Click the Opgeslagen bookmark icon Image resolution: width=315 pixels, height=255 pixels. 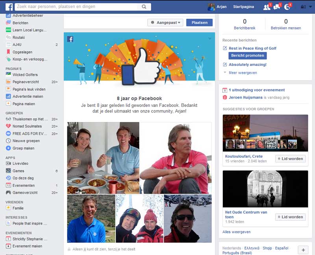click(8, 52)
